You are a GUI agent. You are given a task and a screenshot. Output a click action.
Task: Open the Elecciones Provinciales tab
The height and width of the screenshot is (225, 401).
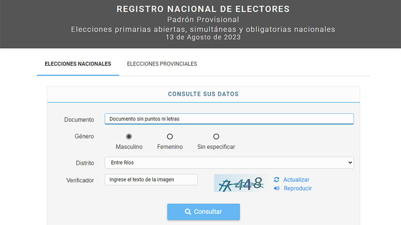coord(162,64)
